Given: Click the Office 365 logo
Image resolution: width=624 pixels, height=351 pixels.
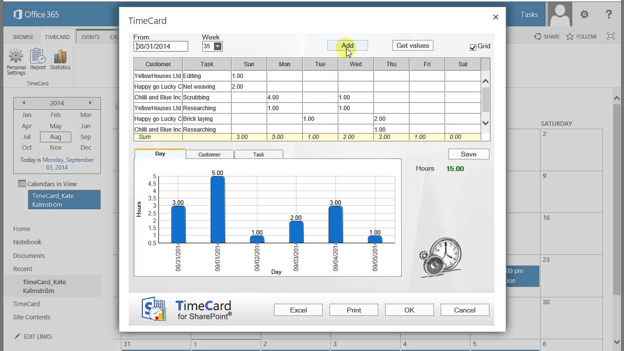Looking at the screenshot, I should click(x=37, y=14).
